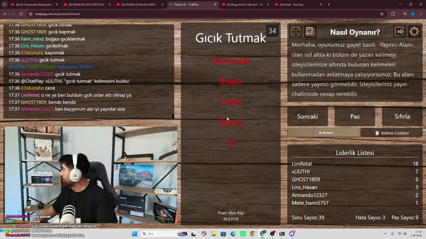Open Discord from the taskbar
The width and height of the screenshot is (426, 239).
292,234
